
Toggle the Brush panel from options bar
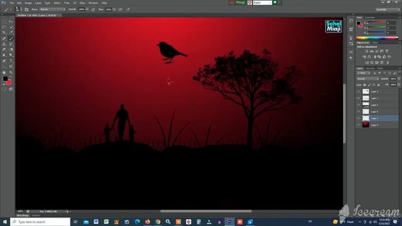pyautogui.click(x=26, y=9)
